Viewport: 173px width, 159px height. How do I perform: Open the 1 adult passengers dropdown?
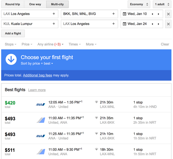click(x=162, y=4)
